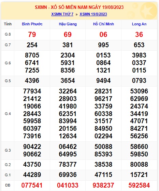Select special prize 077541
Screen dimensions: 159x191
[x=32, y=186]
